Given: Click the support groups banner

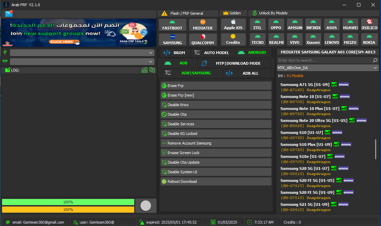Looking at the screenshot, I should [x=79, y=33].
